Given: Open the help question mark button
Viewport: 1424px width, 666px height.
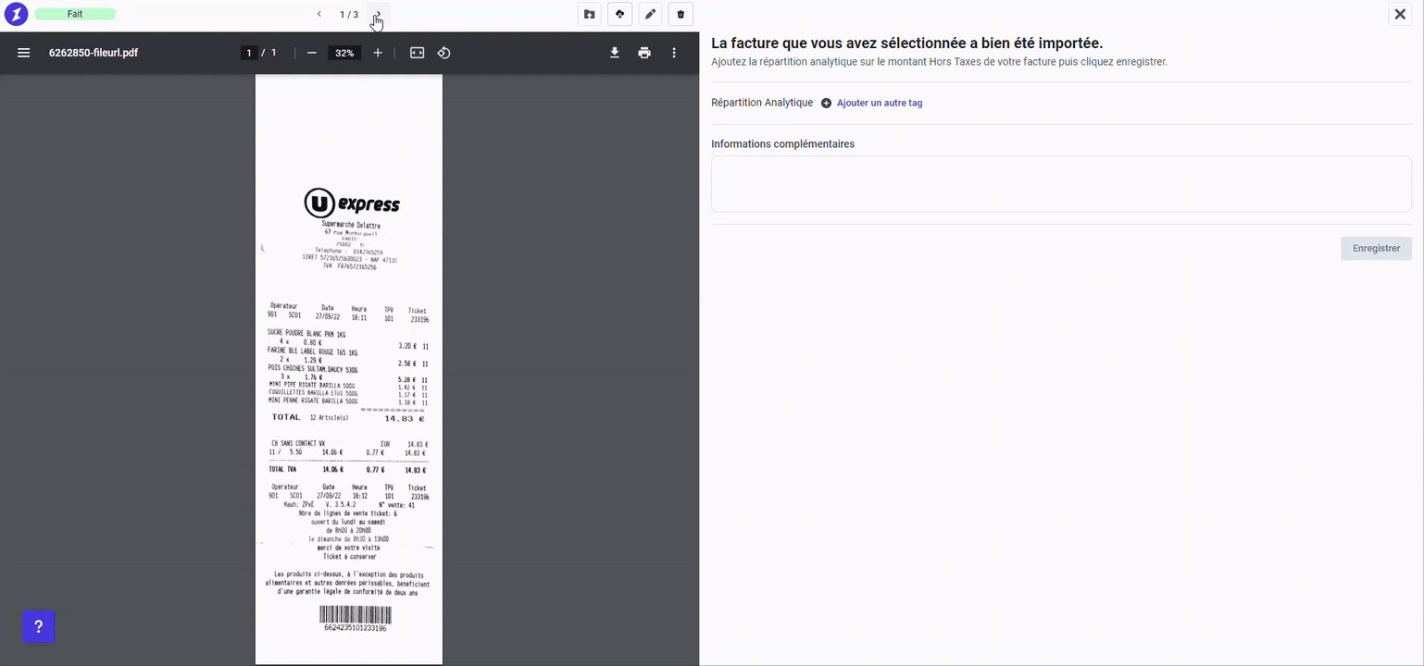Looking at the screenshot, I should tap(39, 627).
